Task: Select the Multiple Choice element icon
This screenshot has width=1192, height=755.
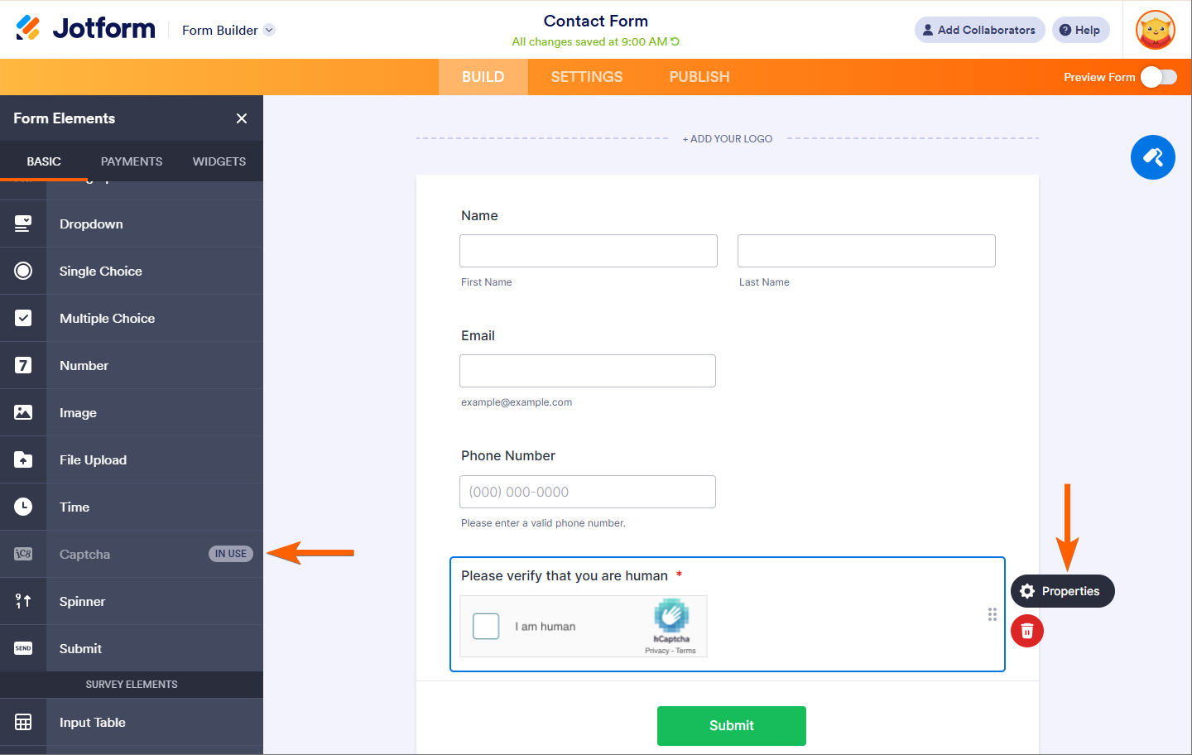Action: 23,318
